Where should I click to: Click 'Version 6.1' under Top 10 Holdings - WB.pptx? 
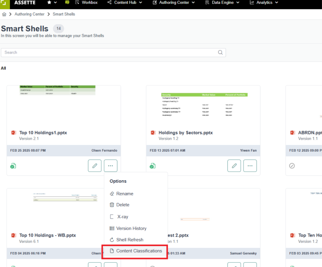[x=29, y=241]
